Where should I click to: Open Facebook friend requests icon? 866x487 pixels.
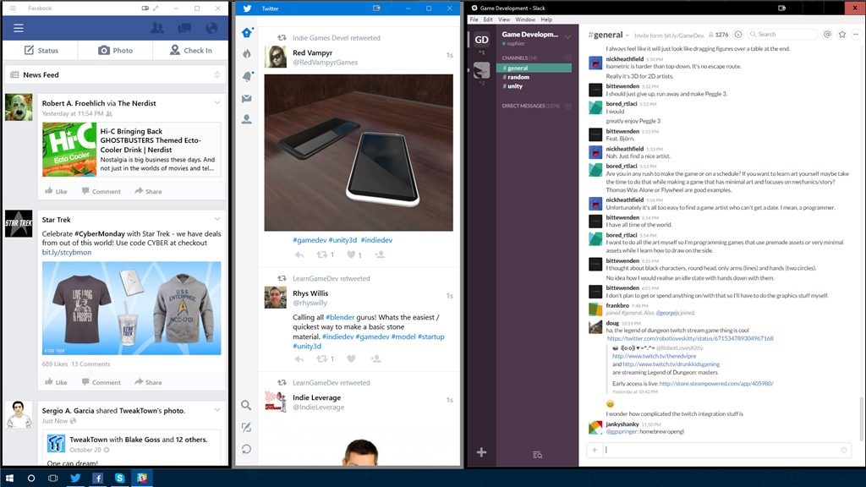click(157, 28)
